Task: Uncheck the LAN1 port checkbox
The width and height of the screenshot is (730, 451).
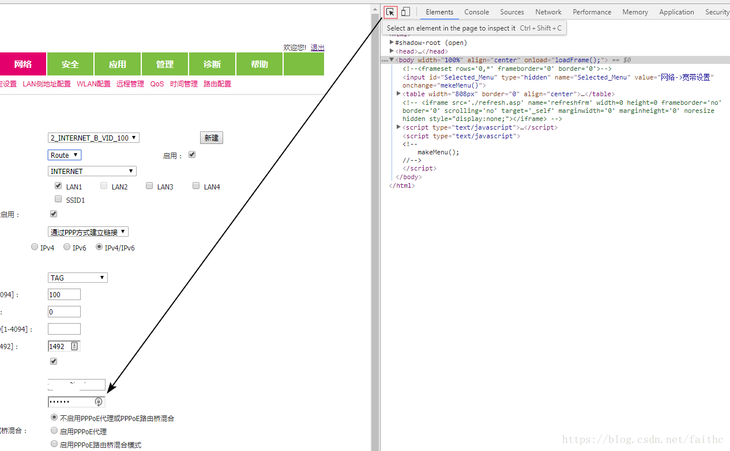Action: 58,186
